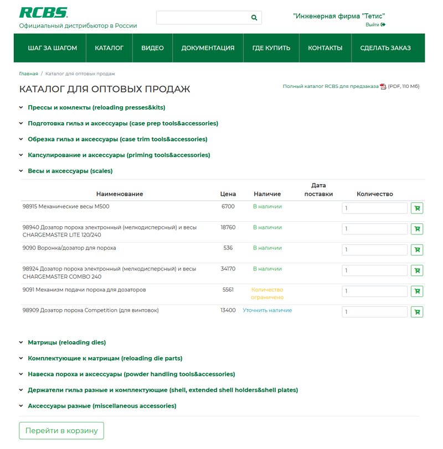Click price 18760 in the table
Image resolution: width=443 pixels, height=449 pixels.
228,227
